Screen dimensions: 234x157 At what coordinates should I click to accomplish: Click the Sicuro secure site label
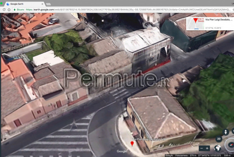(x=20, y=9)
